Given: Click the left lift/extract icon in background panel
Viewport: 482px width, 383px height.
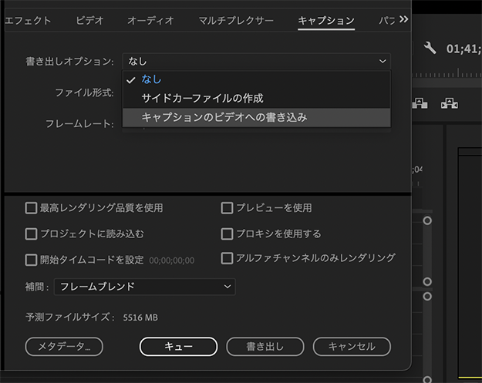Looking at the screenshot, I should [420, 103].
